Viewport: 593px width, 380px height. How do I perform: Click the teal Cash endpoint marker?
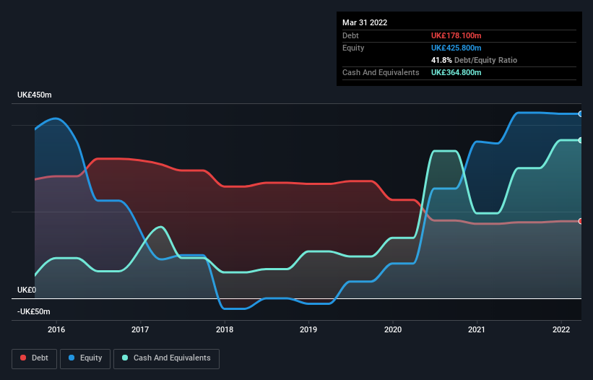(x=581, y=140)
